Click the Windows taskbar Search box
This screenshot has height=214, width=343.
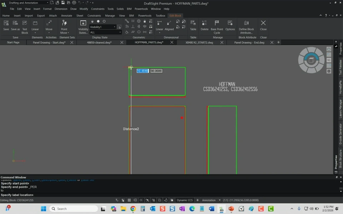tap(73, 209)
